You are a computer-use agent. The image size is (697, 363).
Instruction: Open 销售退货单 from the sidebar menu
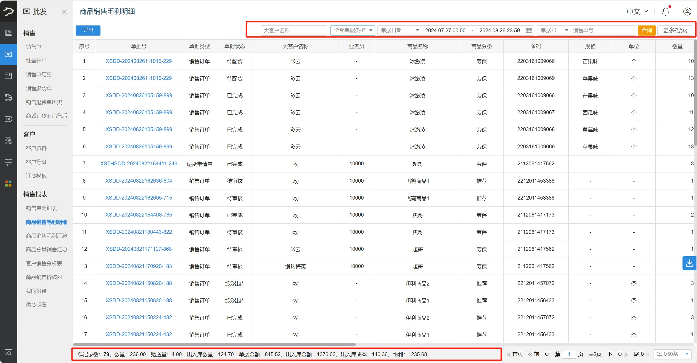click(38, 88)
